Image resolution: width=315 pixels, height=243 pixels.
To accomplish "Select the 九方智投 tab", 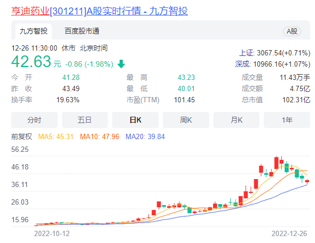I will click(34, 31).
